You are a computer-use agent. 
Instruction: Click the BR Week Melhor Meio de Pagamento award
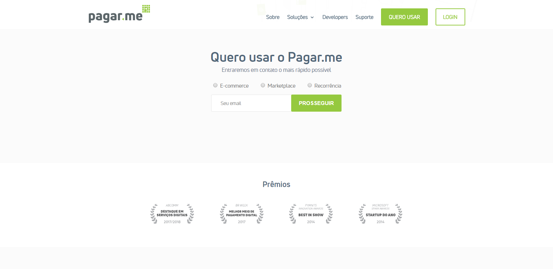(x=242, y=214)
